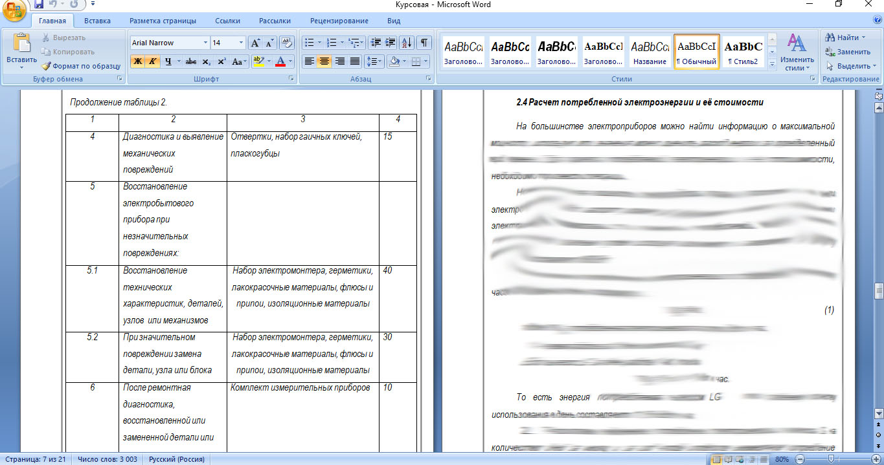This screenshot has width=884, height=465.
Task: Expand the line spacing dropdown
Action: click(380, 61)
